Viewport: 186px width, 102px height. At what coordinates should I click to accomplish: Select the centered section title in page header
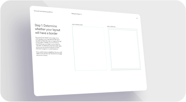tap(76, 14)
